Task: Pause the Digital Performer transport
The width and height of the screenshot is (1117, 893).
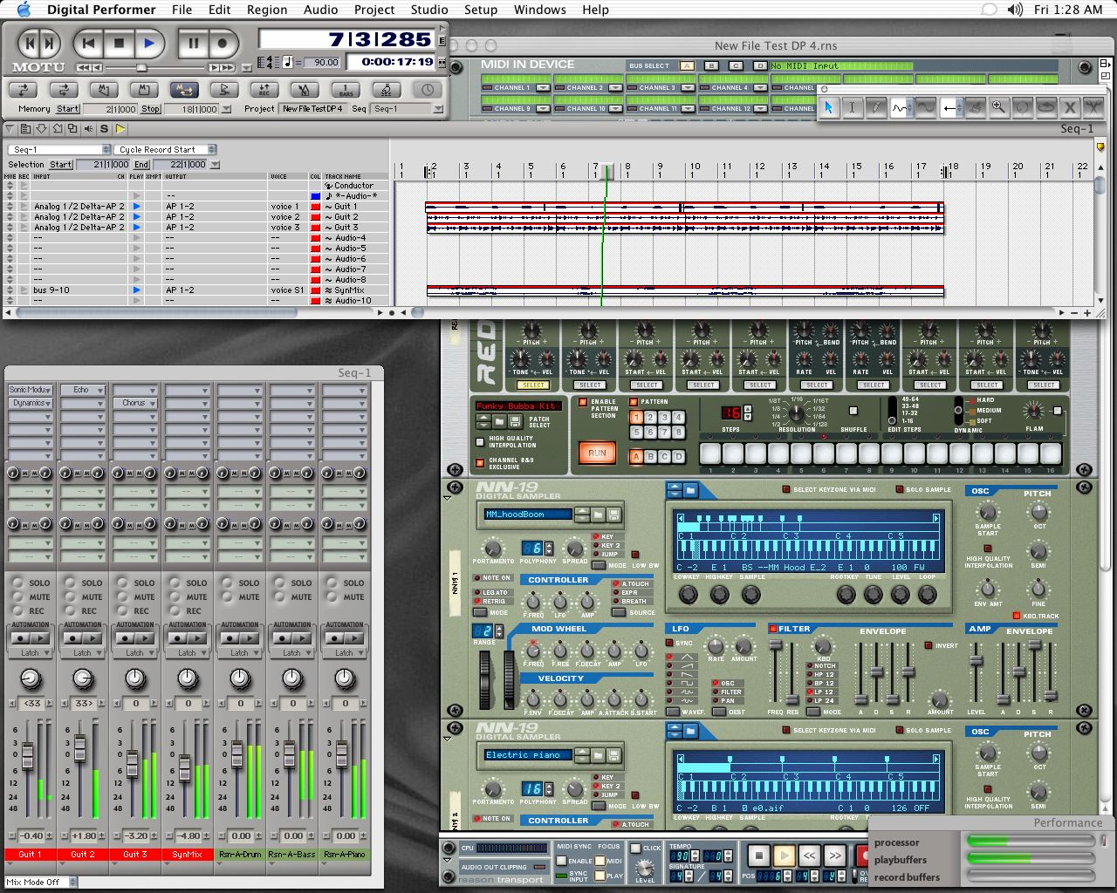Action: (x=193, y=42)
